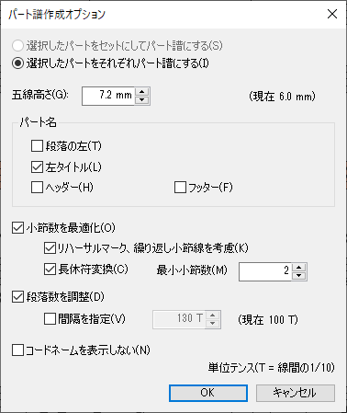Click the 最小小節数 number field
This screenshot has width=347, height=413.
coord(265,271)
